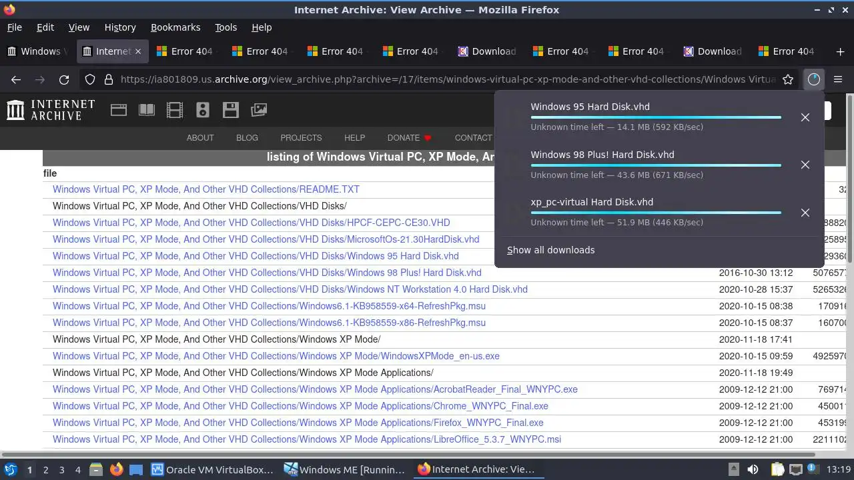This screenshot has height=480, width=854.
Task: Open the Edit menu
Action: (45, 27)
